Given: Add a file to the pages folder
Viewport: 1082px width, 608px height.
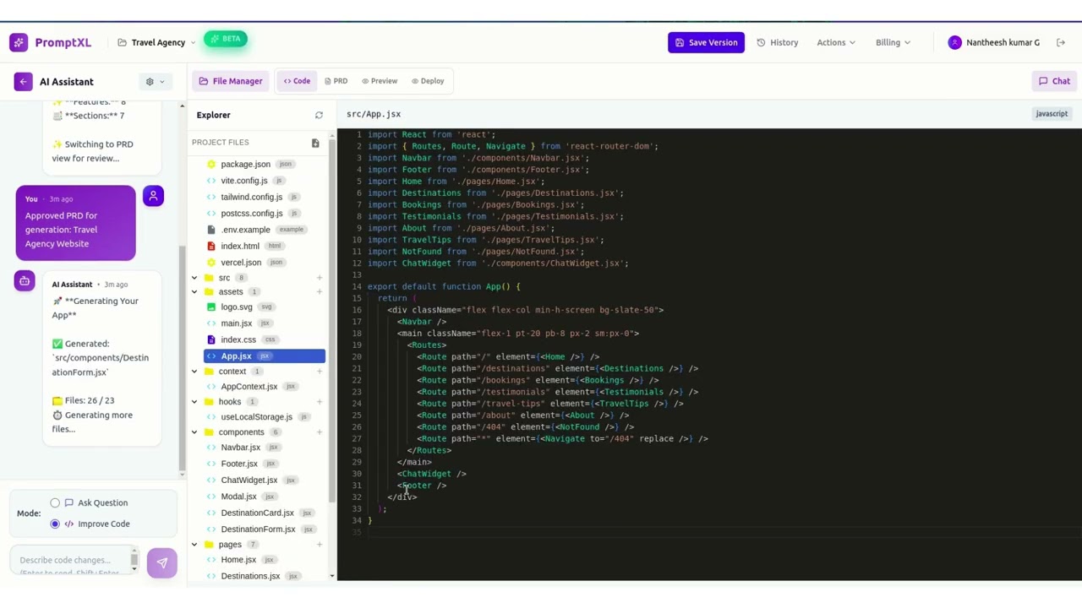Looking at the screenshot, I should pos(319,545).
